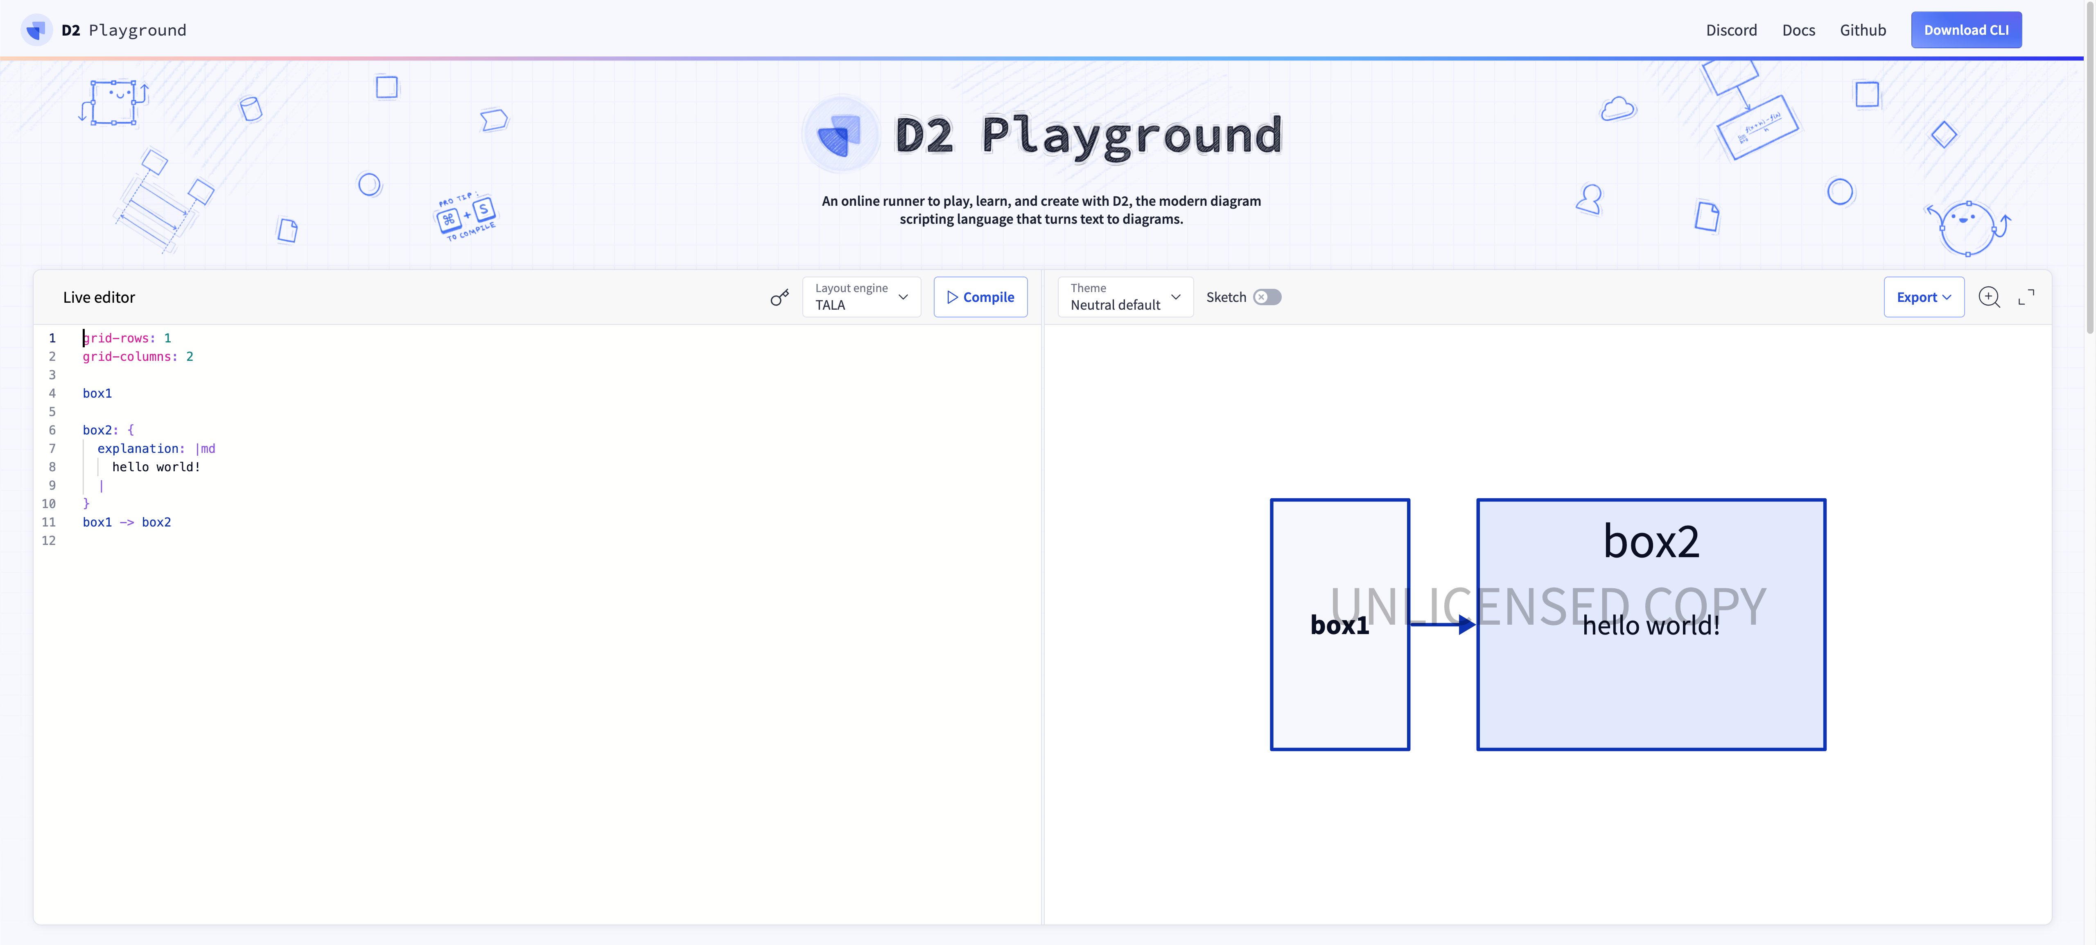Click 'hello world!' in the editor
2096x945 pixels.
click(156, 467)
